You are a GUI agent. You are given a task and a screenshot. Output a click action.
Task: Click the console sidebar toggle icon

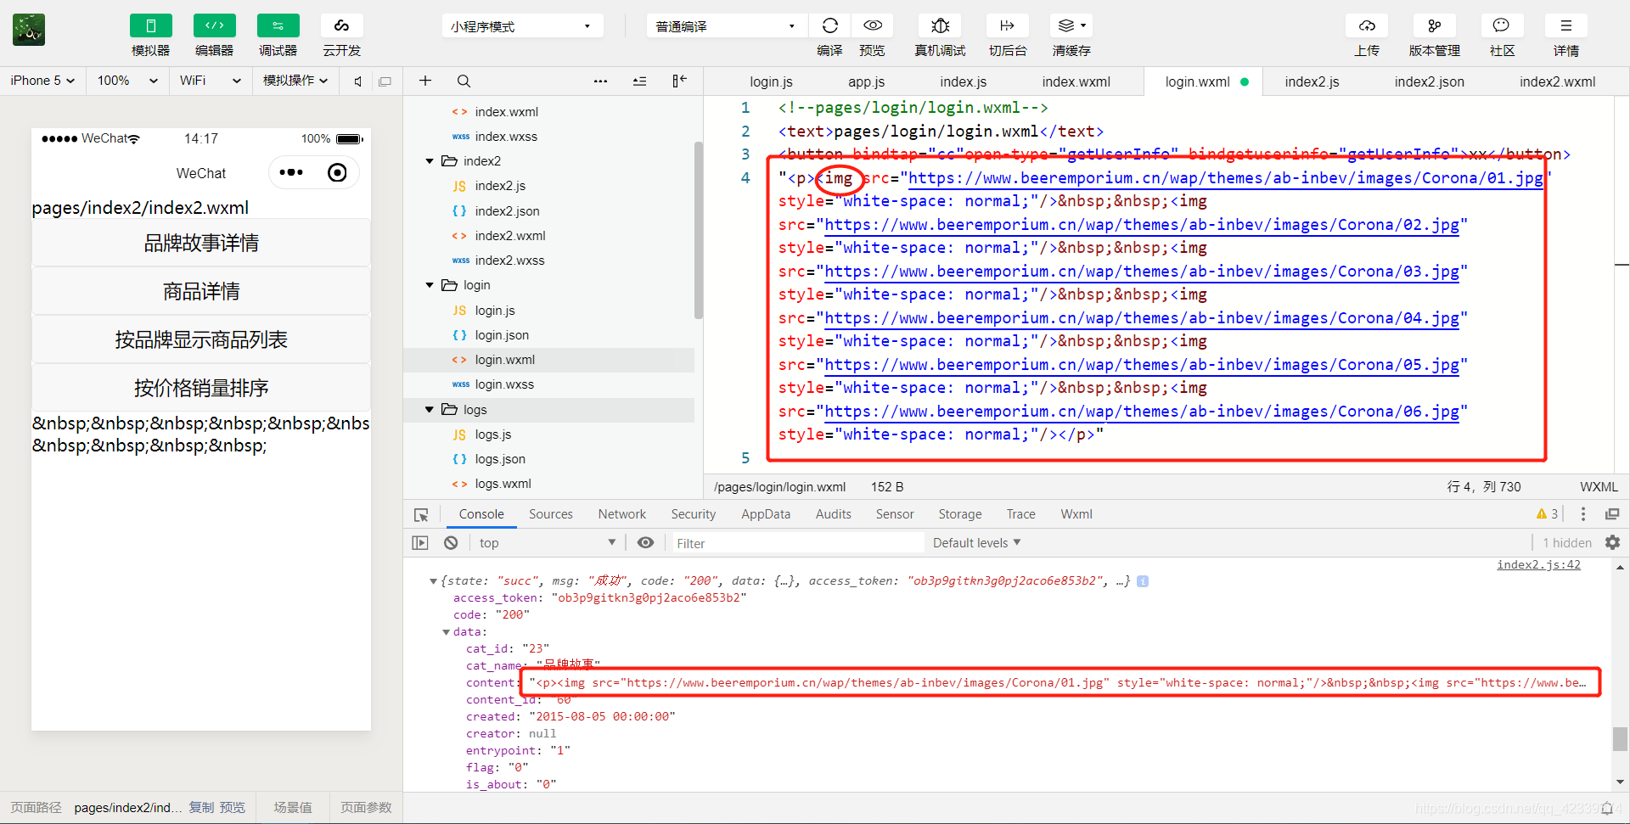coord(420,543)
